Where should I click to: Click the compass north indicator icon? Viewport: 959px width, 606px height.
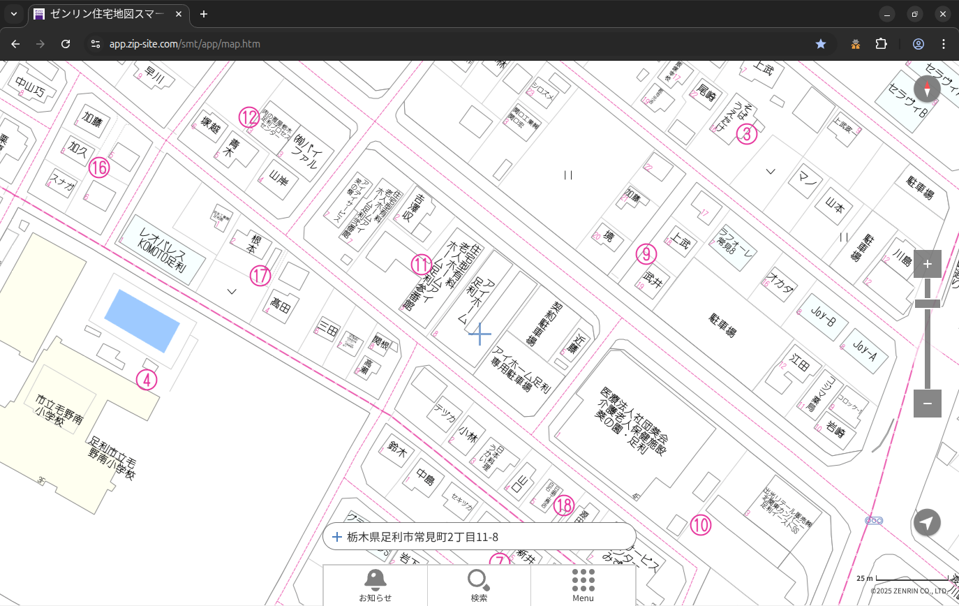pyautogui.click(x=927, y=89)
